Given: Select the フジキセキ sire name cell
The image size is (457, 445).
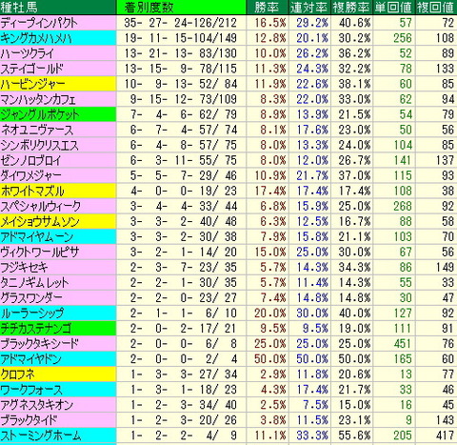Looking at the screenshot, I should point(58,267).
